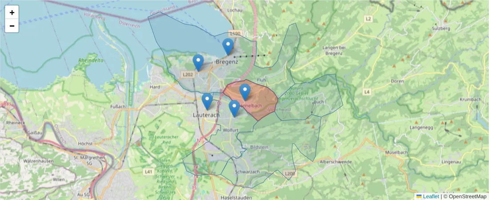Click the Krumbach label
489x200 pixels.
pos(470,100)
